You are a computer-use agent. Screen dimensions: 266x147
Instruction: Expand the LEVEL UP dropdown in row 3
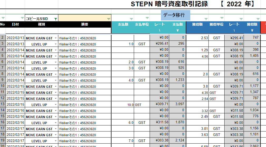pos(55,44)
